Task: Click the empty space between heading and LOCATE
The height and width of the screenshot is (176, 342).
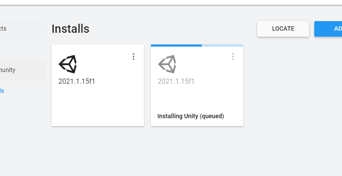Action: 173,29
